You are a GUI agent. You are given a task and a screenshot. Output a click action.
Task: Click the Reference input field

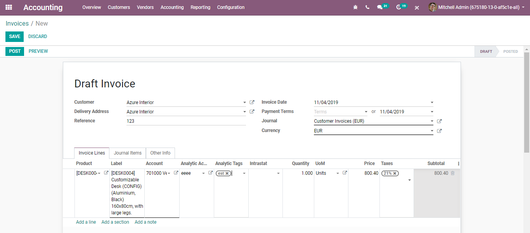coord(186,121)
